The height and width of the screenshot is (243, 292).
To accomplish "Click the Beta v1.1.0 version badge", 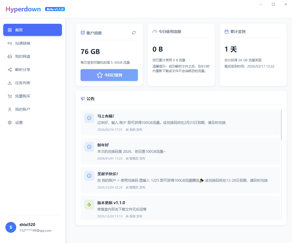I will [55, 9].
